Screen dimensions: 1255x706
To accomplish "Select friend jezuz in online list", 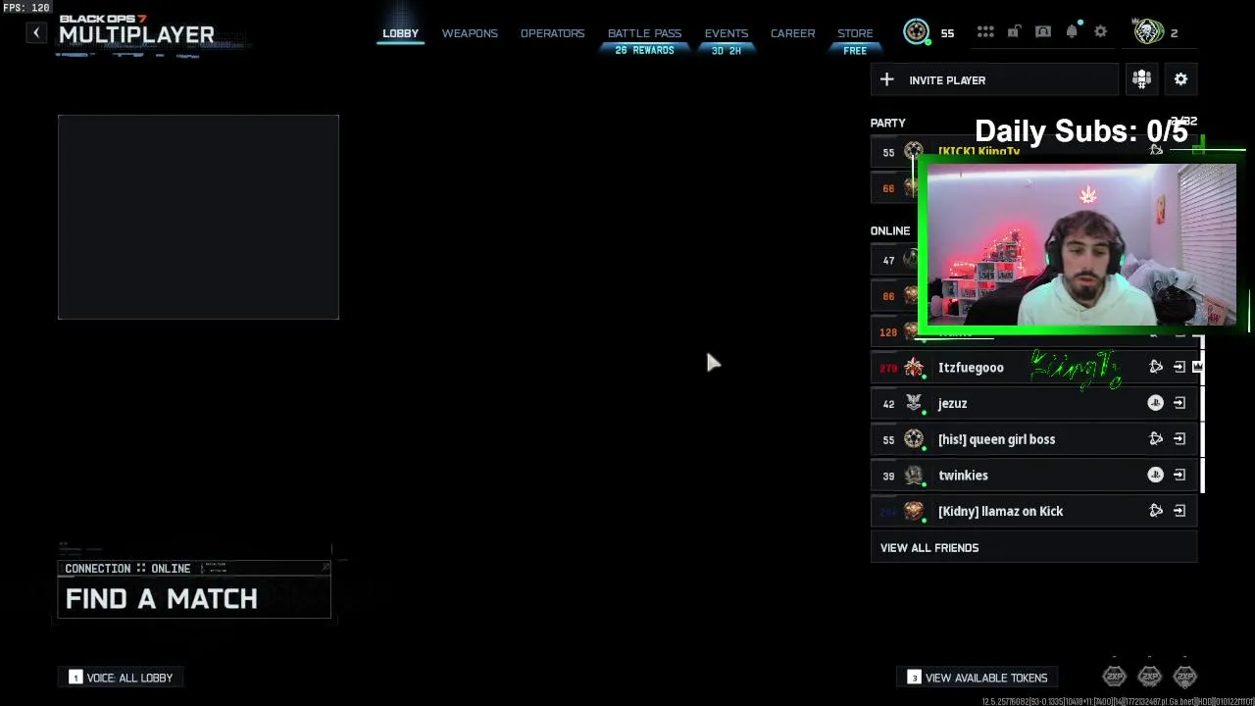I will (x=1033, y=403).
